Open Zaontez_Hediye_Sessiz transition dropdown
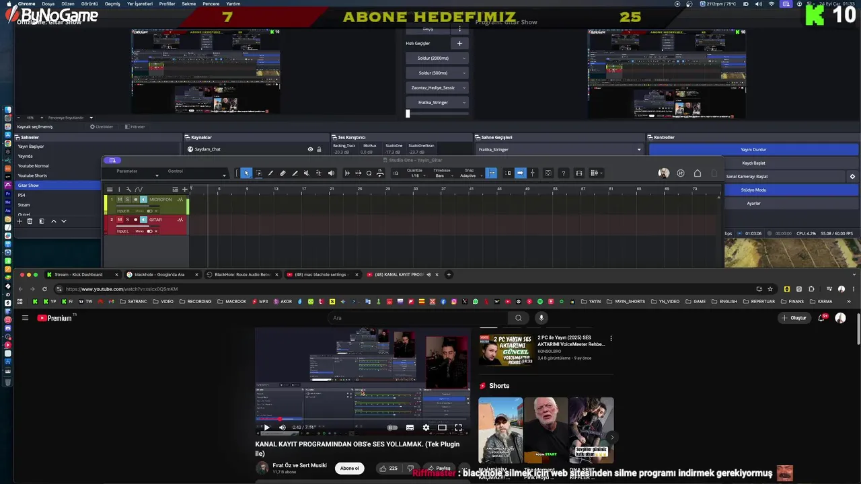Viewport: 861px width, 484px height. point(437,87)
